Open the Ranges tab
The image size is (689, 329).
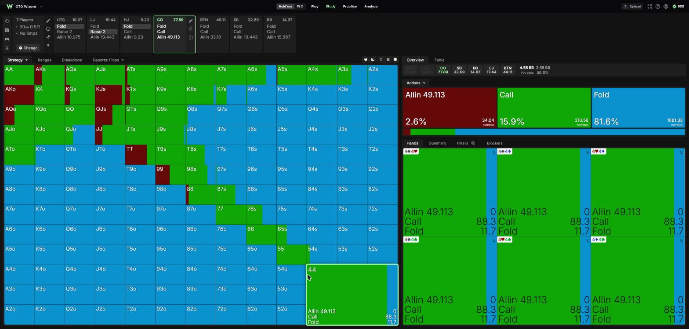(x=44, y=60)
